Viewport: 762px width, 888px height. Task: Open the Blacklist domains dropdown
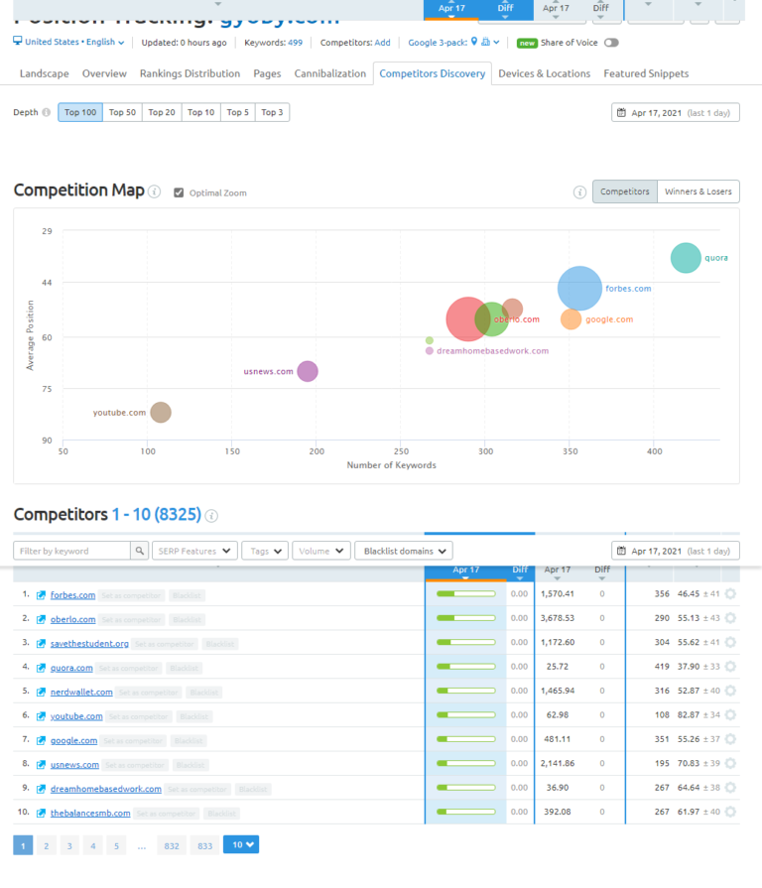[404, 551]
